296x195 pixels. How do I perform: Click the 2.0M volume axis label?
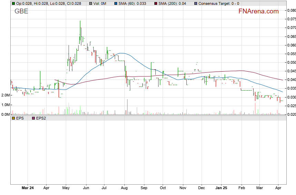(x=6, y=95)
